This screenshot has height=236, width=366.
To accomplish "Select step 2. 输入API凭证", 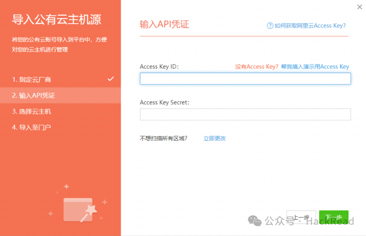I will pyautogui.click(x=34, y=96).
